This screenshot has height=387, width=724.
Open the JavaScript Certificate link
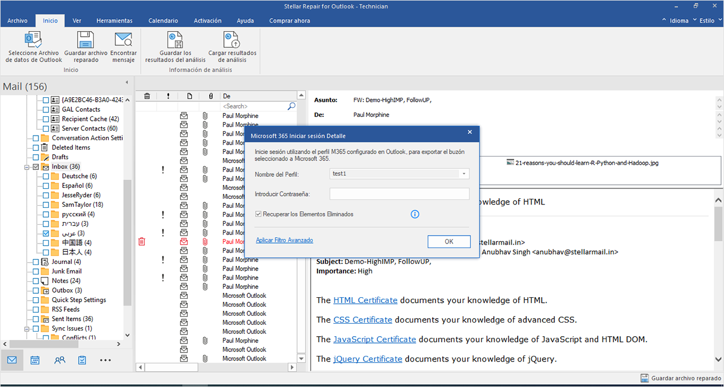click(374, 339)
